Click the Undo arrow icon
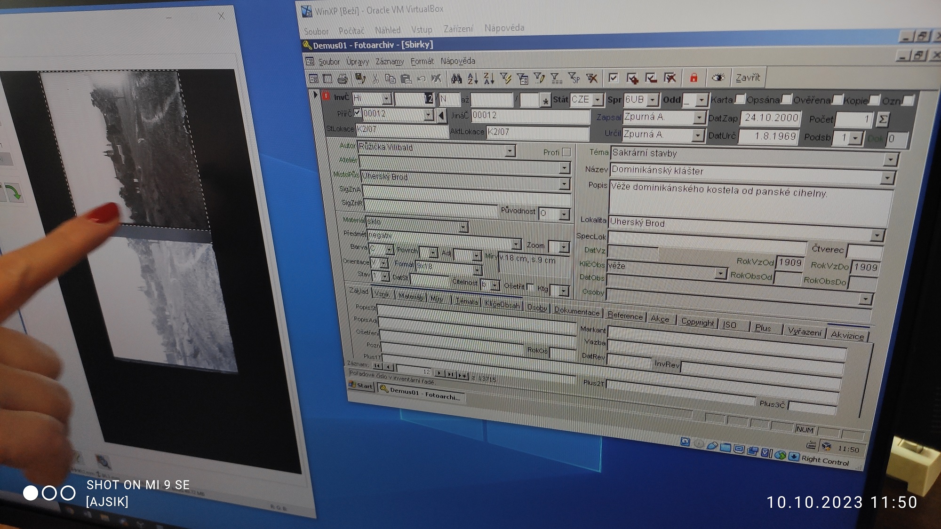The height and width of the screenshot is (529, 941). pos(421,79)
